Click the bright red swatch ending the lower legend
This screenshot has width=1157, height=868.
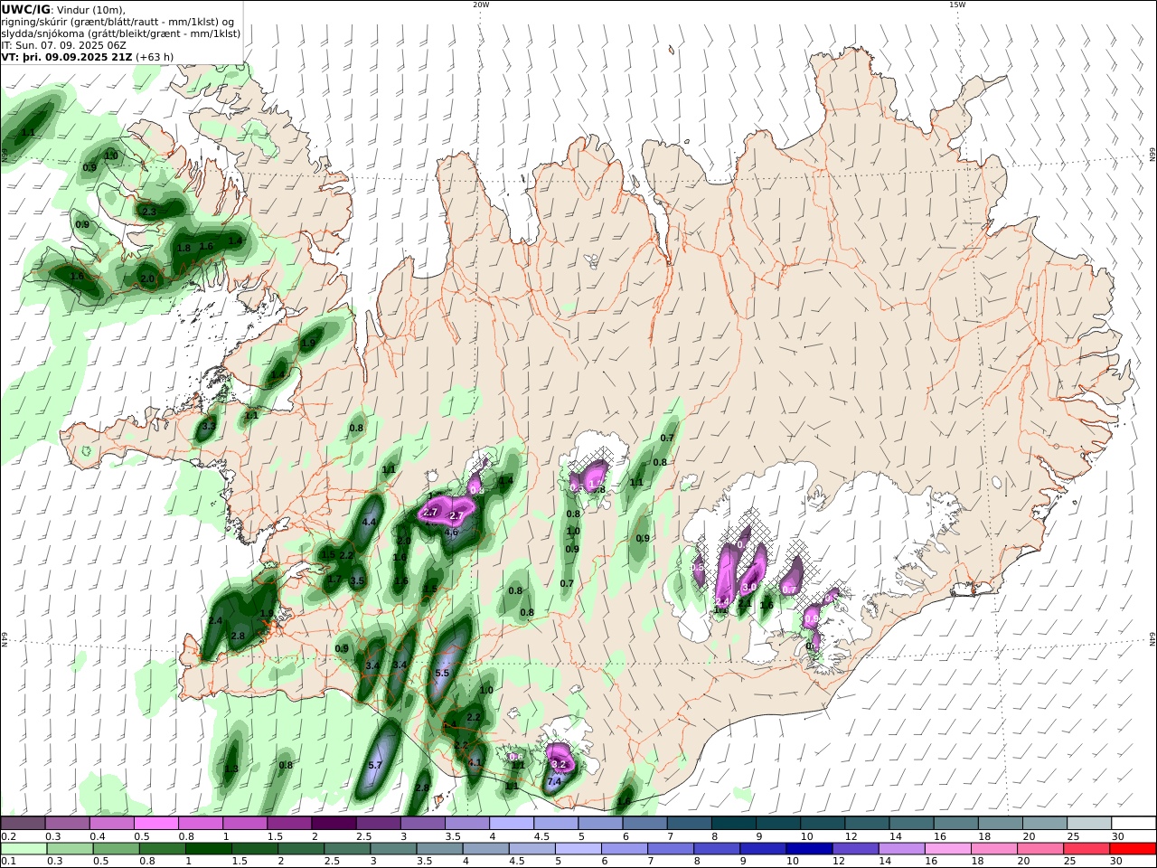coord(1133,849)
